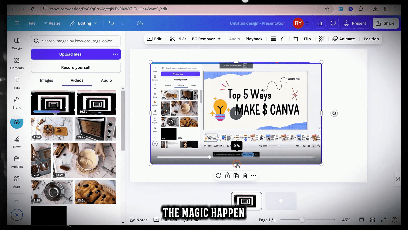
Task: Select the page 1 thumbnail
Action: (x=246, y=201)
